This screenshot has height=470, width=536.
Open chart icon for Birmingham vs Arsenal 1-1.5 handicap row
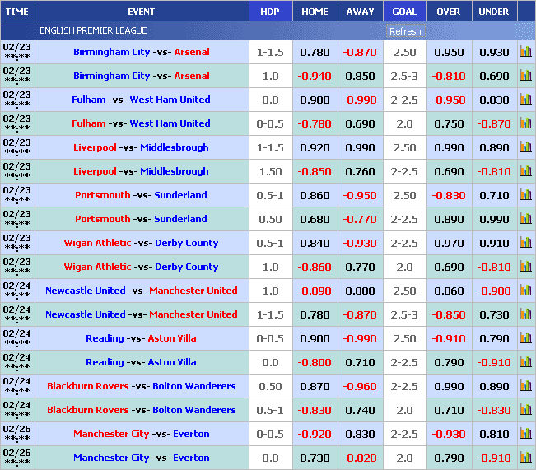coord(525,52)
